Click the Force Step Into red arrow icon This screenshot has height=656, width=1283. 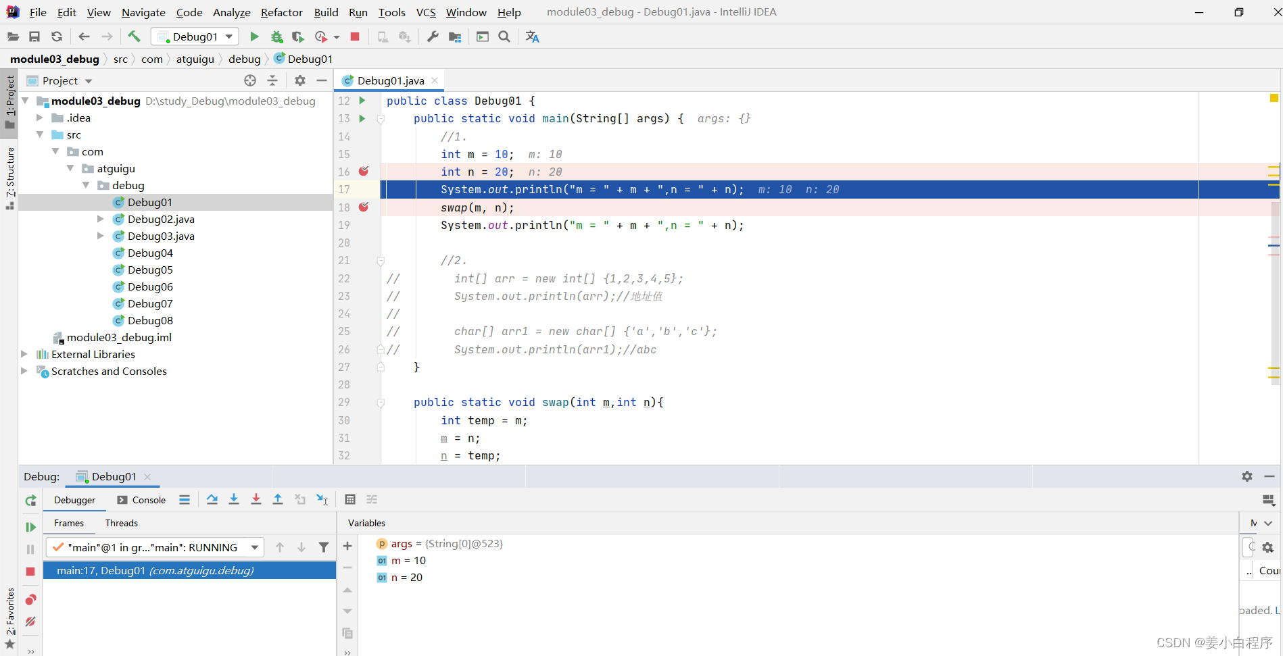tap(256, 499)
